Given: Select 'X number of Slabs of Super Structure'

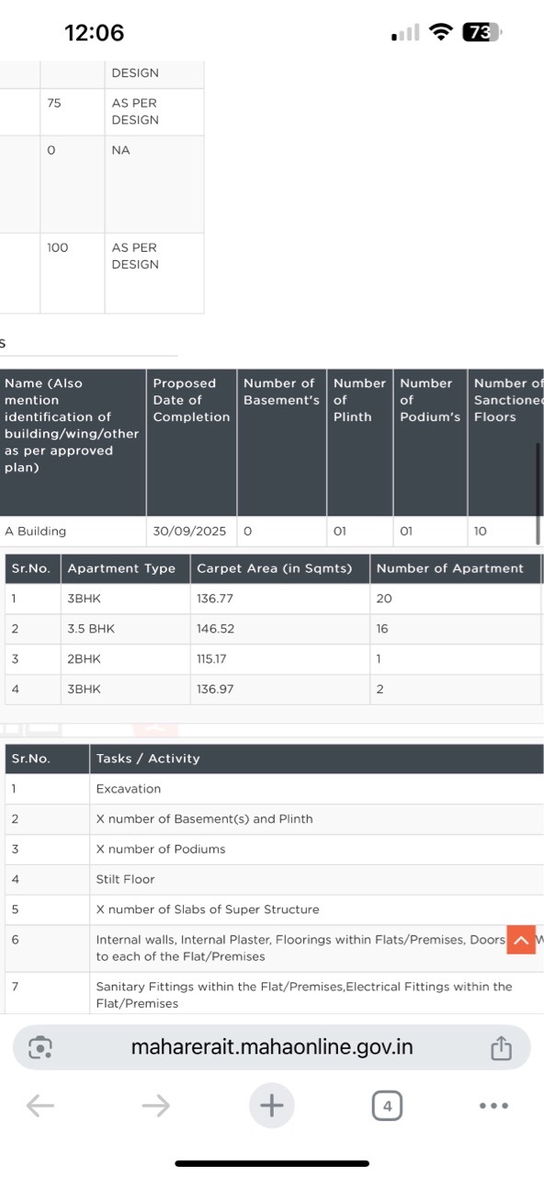Looking at the screenshot, I should (274, 909).
